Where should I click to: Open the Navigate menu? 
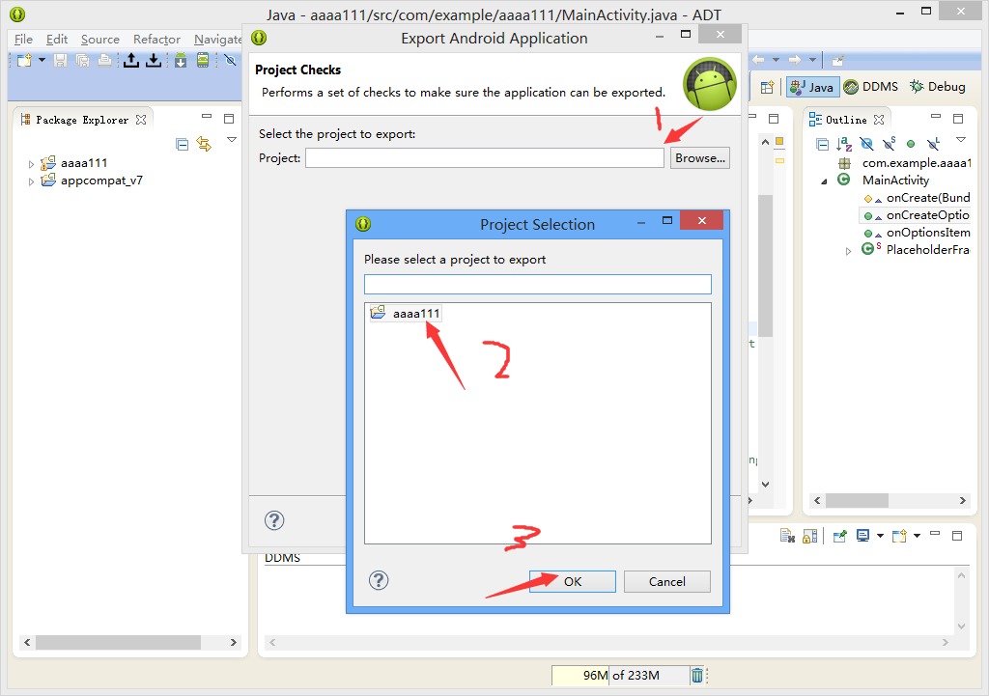tap(217, 39)
